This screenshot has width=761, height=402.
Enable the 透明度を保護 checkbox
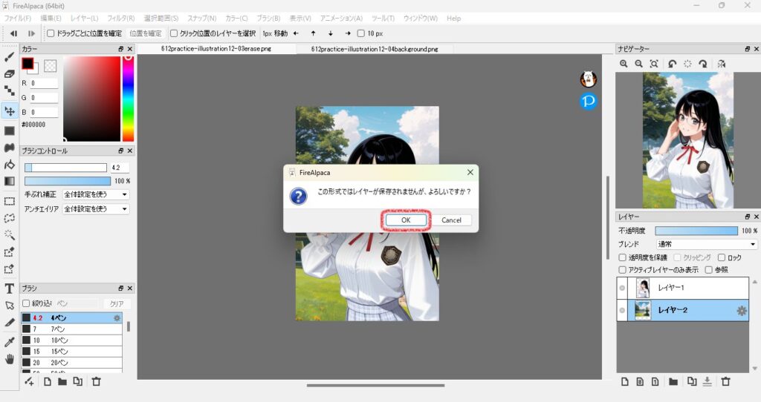coord(623,257)
